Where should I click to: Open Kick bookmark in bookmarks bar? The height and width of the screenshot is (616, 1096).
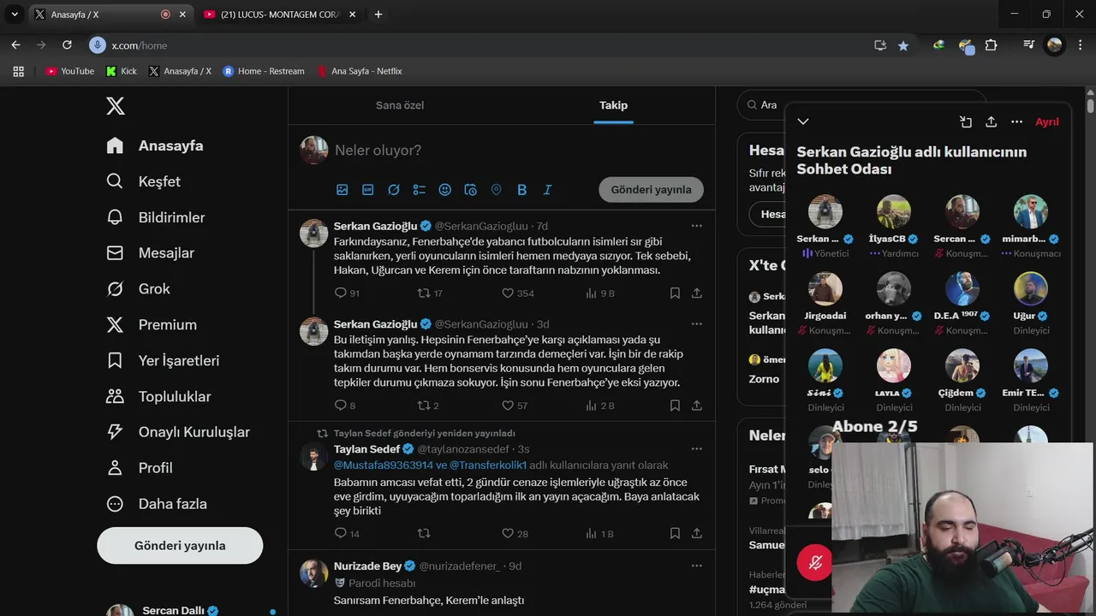(122, 71)
